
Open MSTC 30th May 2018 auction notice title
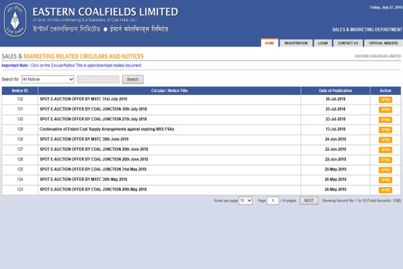pyautogui.click(x=83, y=180)
